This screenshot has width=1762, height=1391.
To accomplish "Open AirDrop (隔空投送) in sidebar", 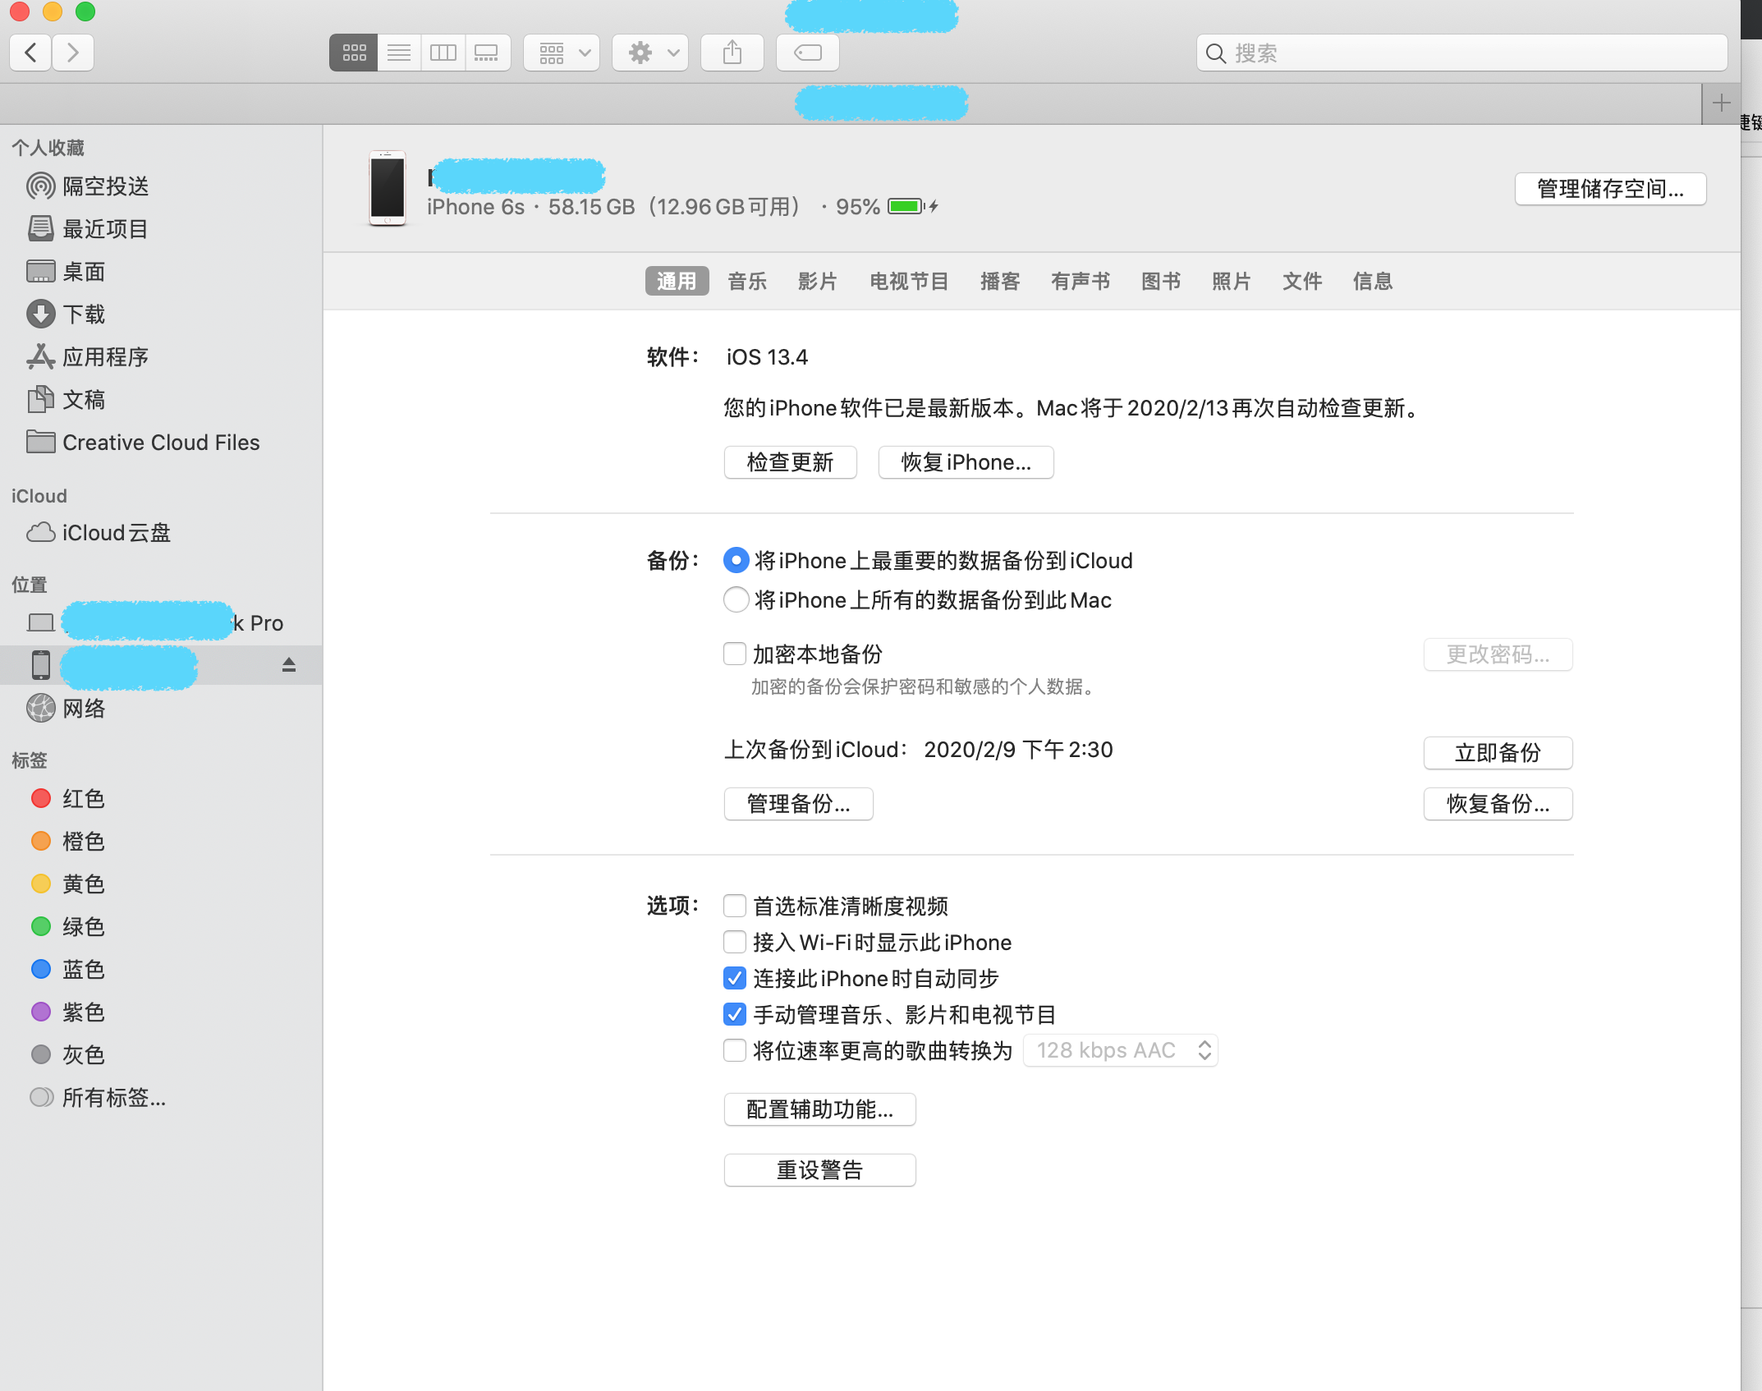I will click(105, 186).
